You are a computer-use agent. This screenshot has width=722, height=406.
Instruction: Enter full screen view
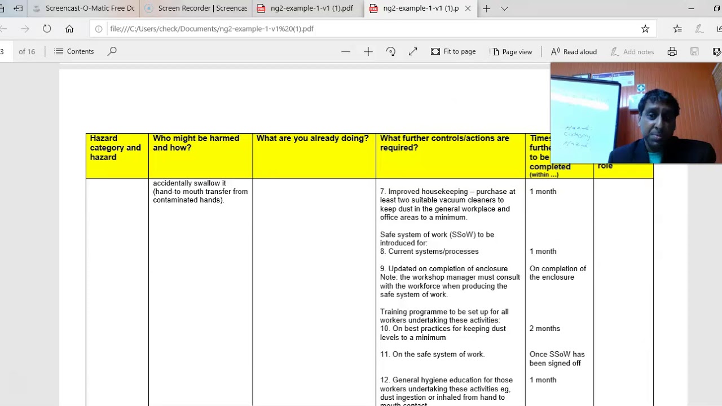pyautogui.click(x=413, y=51)
